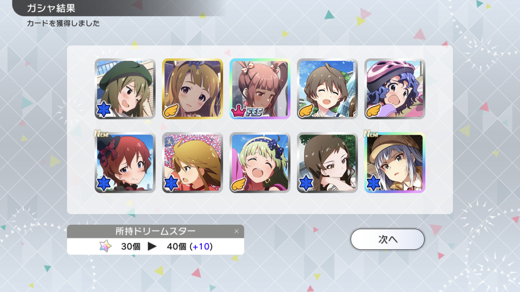Select the FES twin-tail girl card
The width and height of the screenshot is (520, 292).
[260, 89]
